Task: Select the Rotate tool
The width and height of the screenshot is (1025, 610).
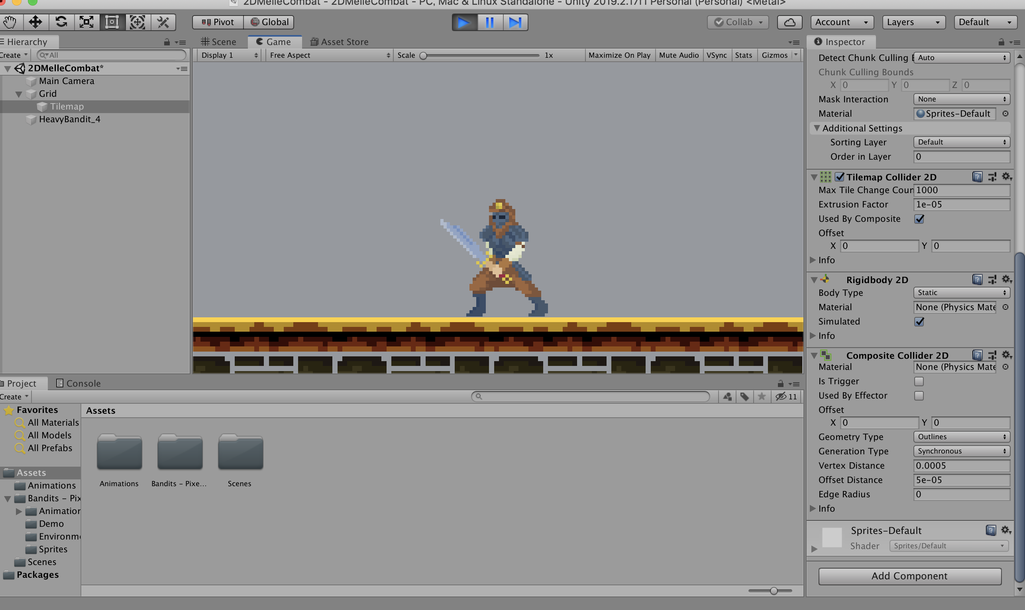Action: [x=61, y=22]
